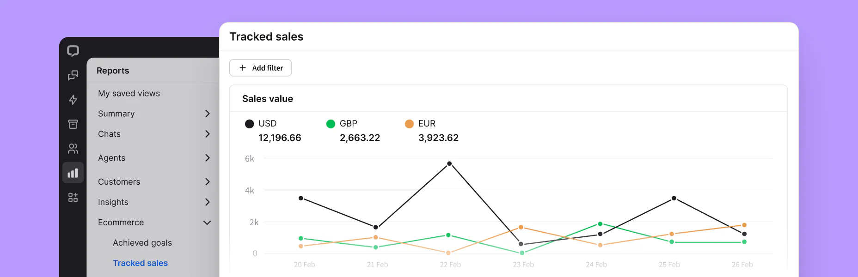
Task: Open the Tracked sales report link
Action: pyautogui.click(x=141, y=263)
